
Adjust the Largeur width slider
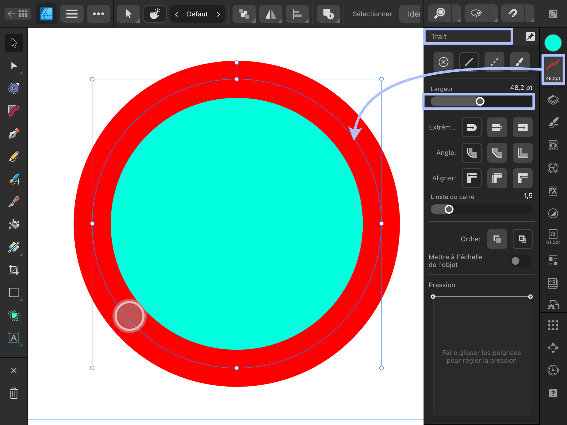(x=481, y=102)
